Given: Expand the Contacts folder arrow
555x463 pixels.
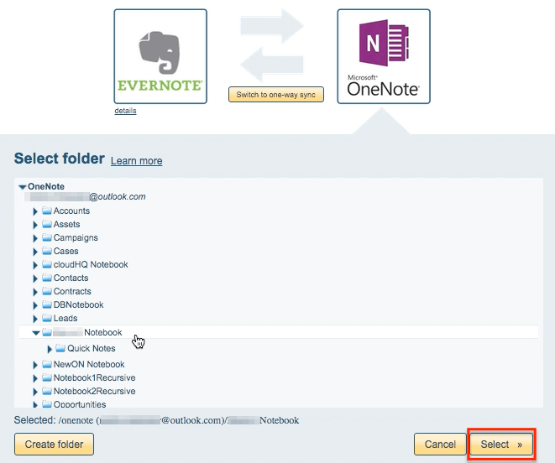Looking at the screenshot, I should point(35,278).
